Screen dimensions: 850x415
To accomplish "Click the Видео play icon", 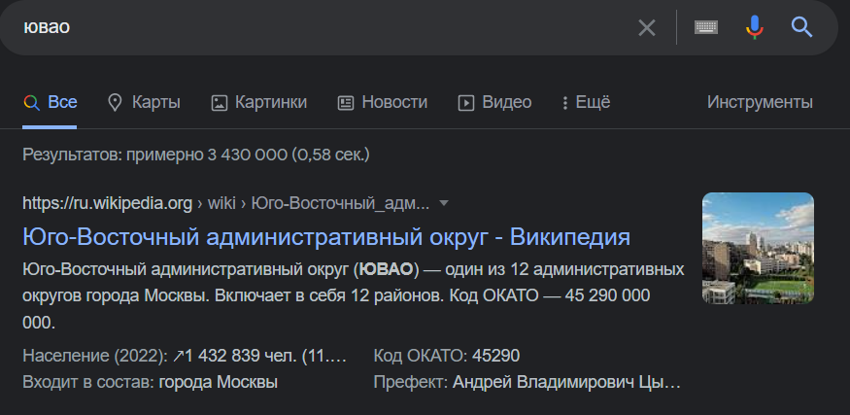I will coord(466,102).
